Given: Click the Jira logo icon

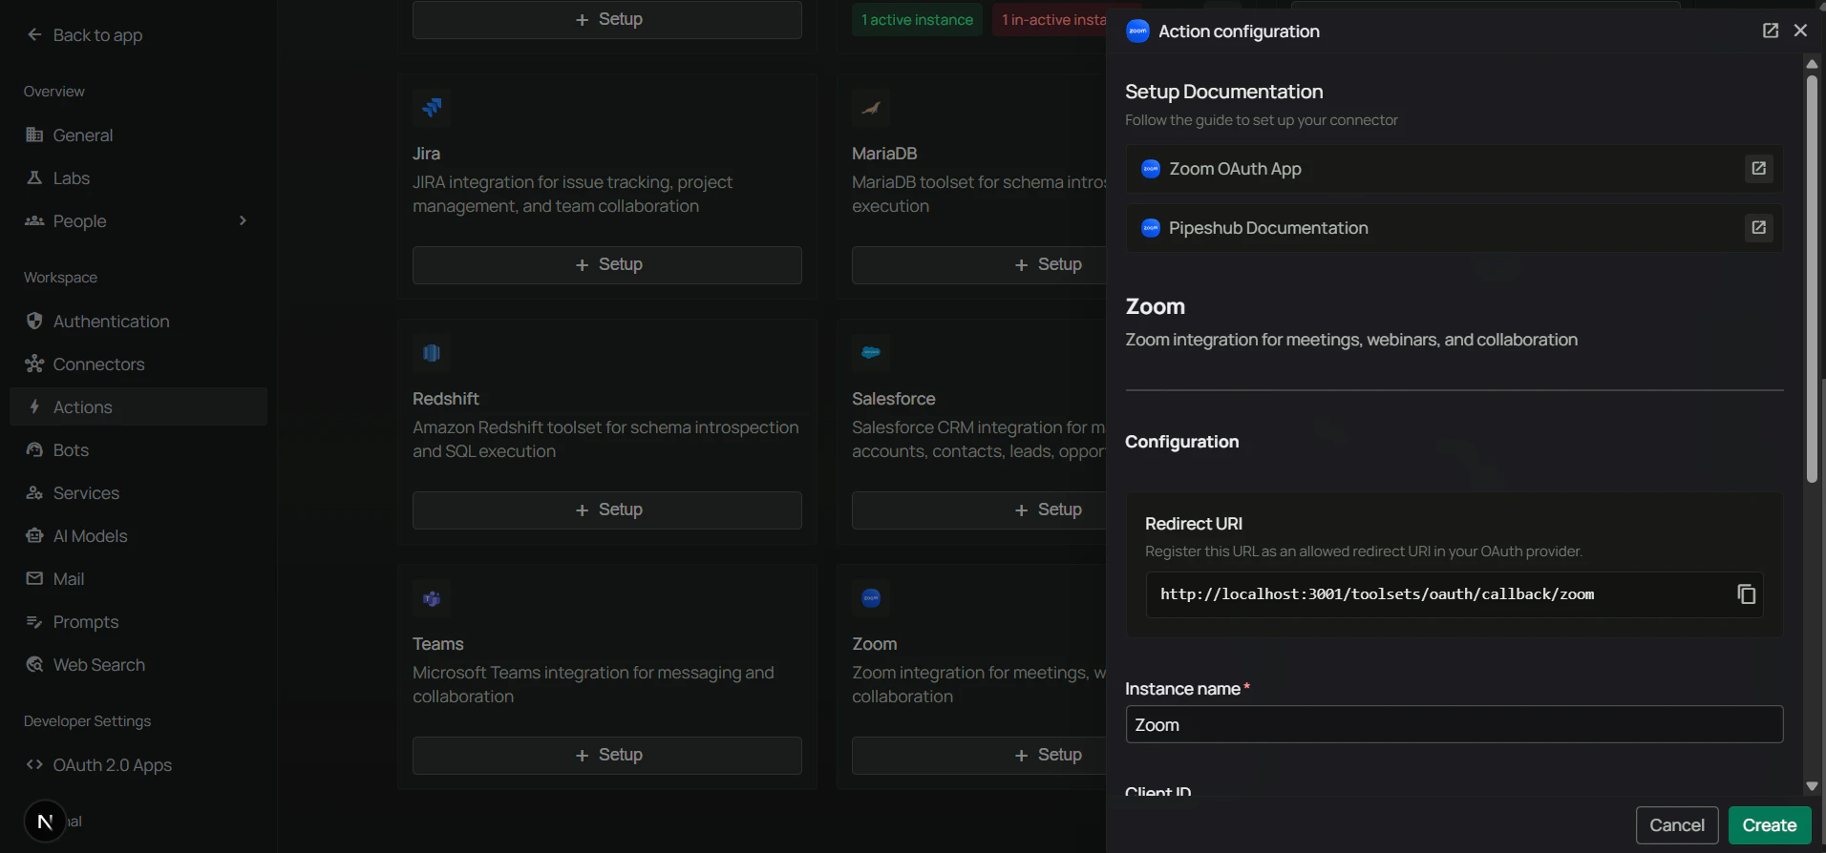Looking at the screenshot, I should pos(432,108).
